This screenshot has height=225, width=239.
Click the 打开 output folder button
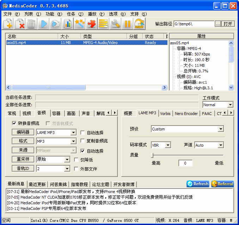tap(228, 24)
